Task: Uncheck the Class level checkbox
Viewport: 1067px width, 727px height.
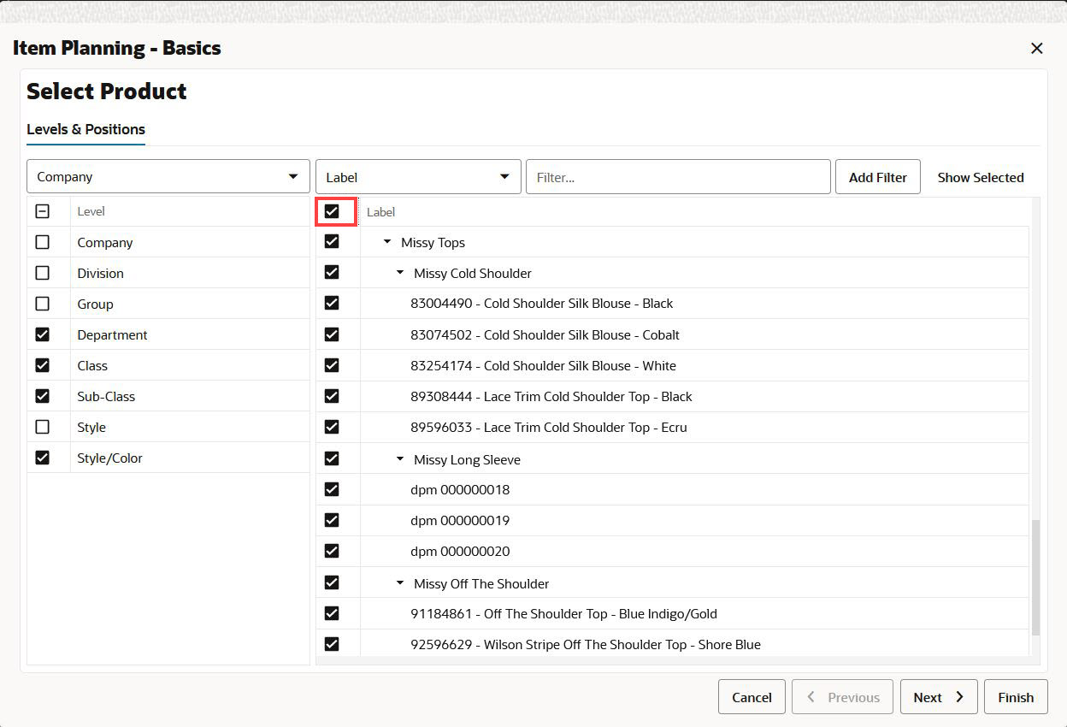Action: 42,365
